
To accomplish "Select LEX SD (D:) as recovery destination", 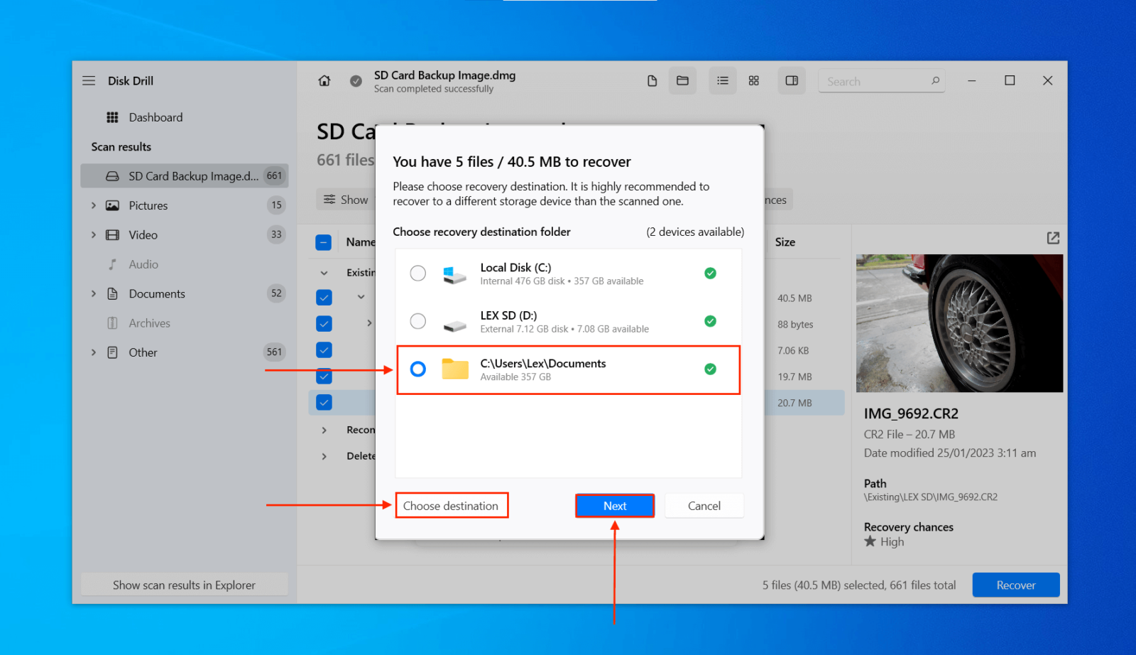I will [x=417, y=321].
